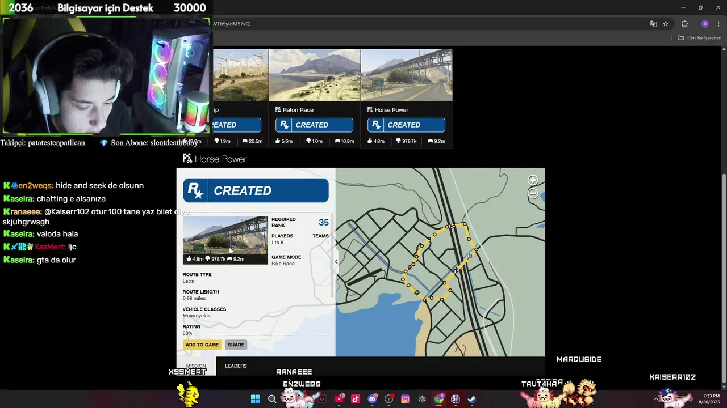The height and width of the screenshot is (408, 727).
Task: Open the Chrome extensions puzzle icon
Action: [x=684, y=24]
